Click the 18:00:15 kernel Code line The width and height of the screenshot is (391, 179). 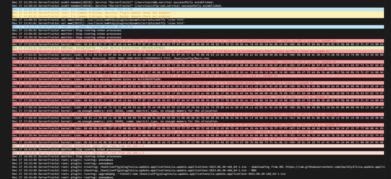tap(198, 142)
